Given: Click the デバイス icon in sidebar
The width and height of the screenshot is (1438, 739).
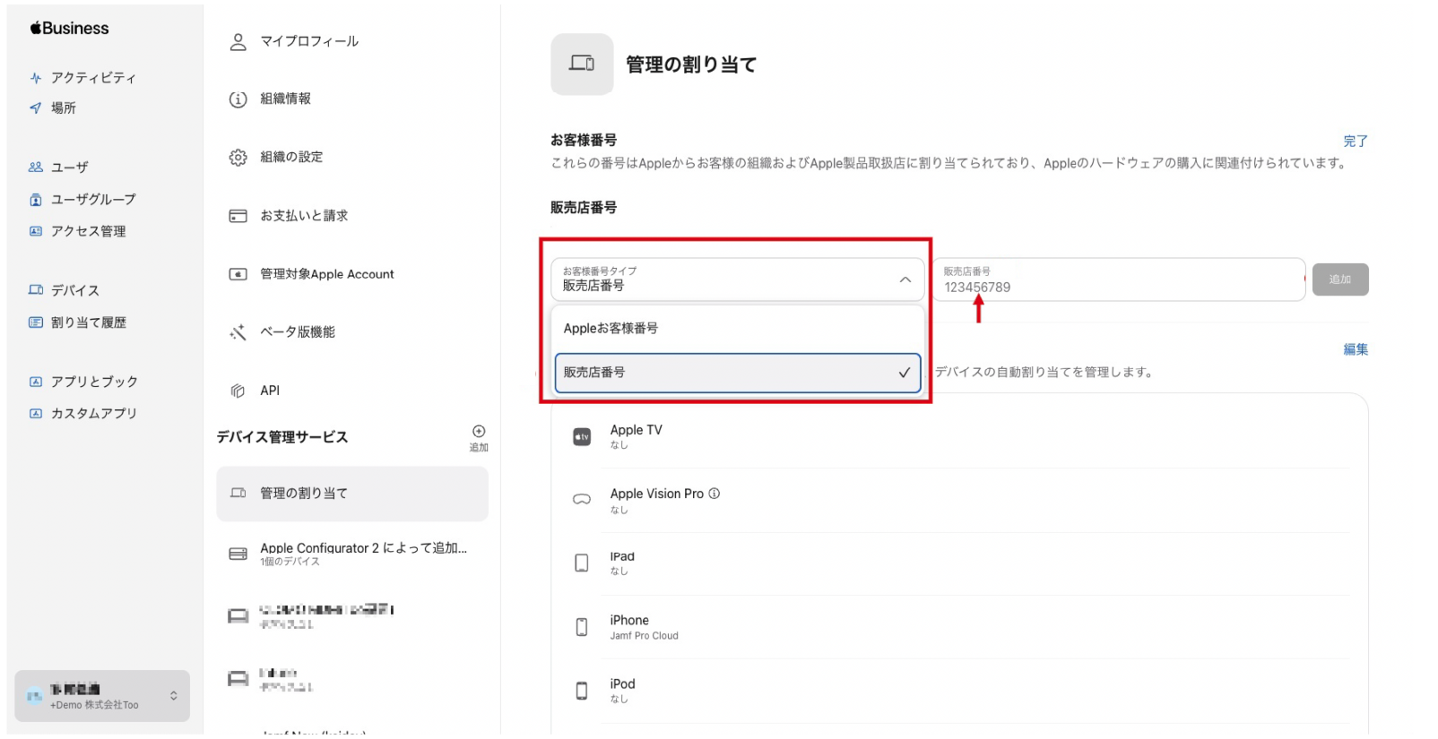Looking at the screenshot, I should pos(36,290).
